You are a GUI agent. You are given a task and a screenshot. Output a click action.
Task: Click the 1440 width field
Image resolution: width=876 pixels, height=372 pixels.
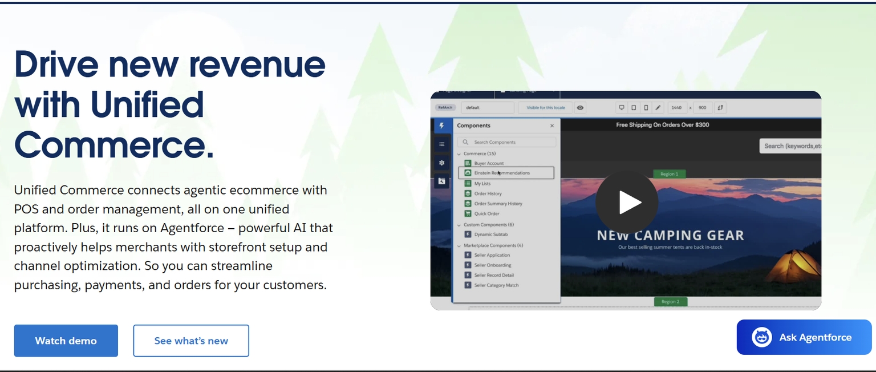tap(676, 107)
